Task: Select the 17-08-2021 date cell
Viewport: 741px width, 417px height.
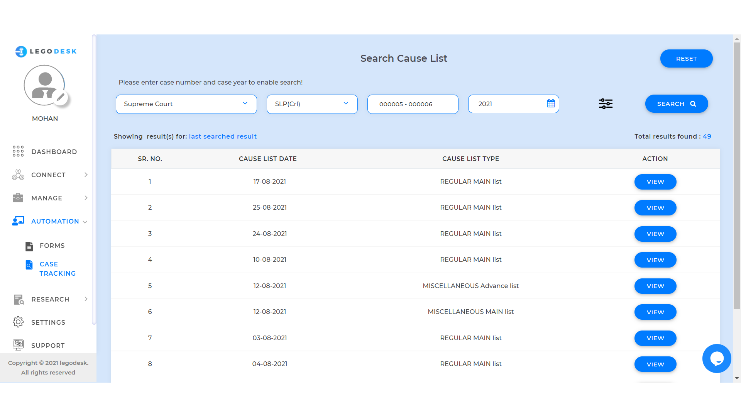Action: (269, 181)
